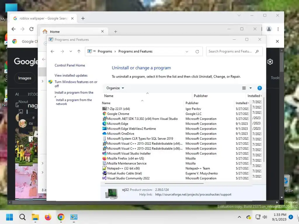The width and height of the screenshot is (299, 224).
Task: Close the roblox wallpaper tab
Action: [72, 18]
